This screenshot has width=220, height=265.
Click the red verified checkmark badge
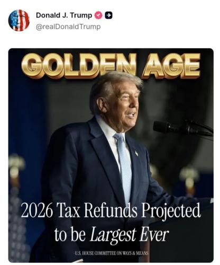point(98,15)
